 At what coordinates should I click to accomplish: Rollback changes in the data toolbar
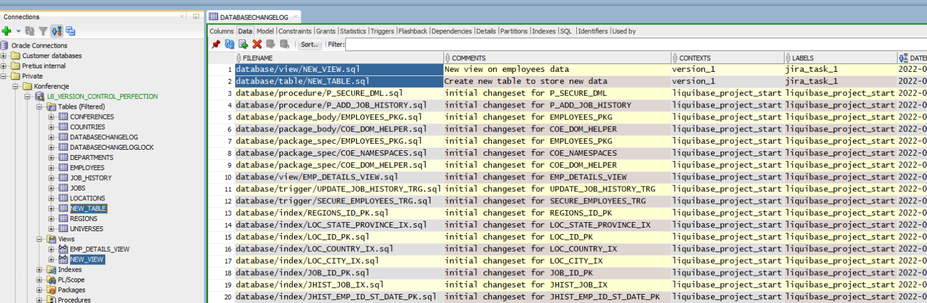pyautogui.click(x=284, y=44)
